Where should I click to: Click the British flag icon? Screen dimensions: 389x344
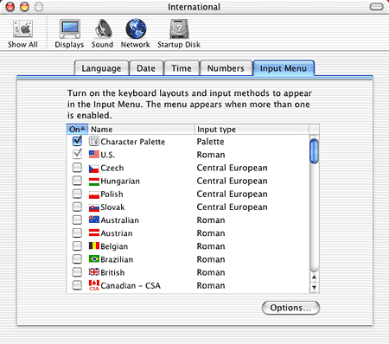(x=94, y=272)
